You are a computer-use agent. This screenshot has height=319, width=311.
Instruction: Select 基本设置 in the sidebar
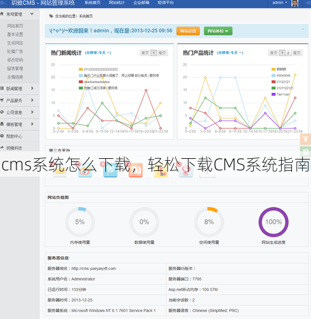15,34
